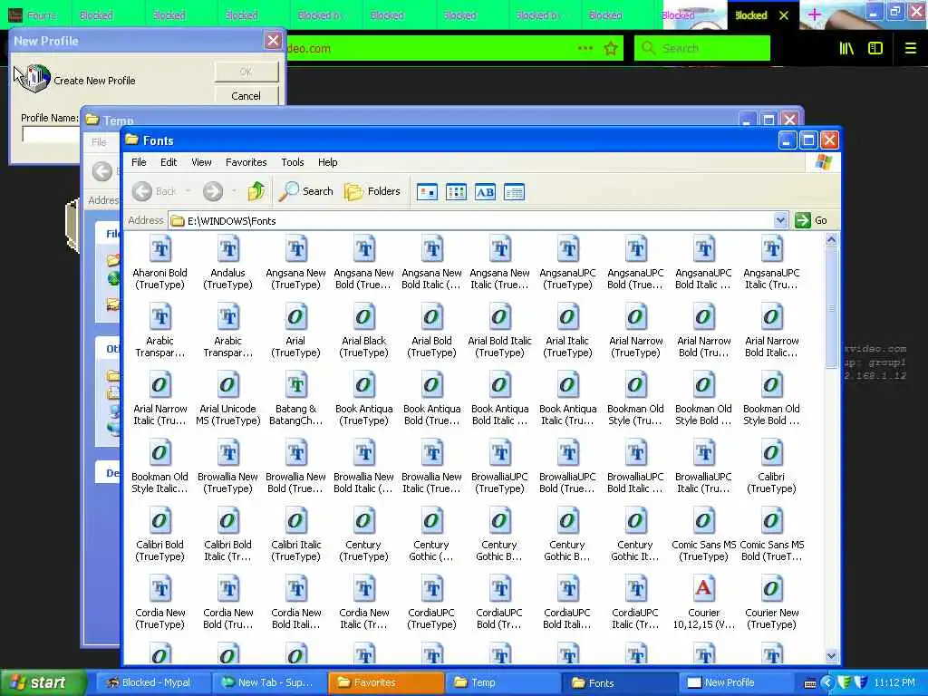The width and height of the screenshot is (928, 696).
Task: Open the Favorites menu
Action: coord(246,162)
